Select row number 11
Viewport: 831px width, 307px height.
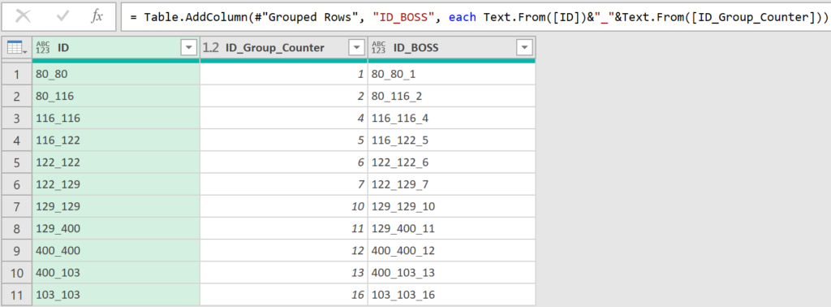point(16,295)
